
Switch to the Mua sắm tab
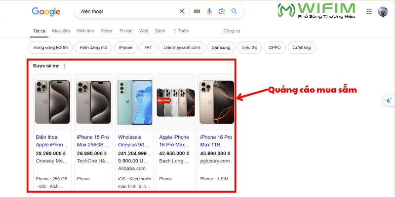[61, 31]
